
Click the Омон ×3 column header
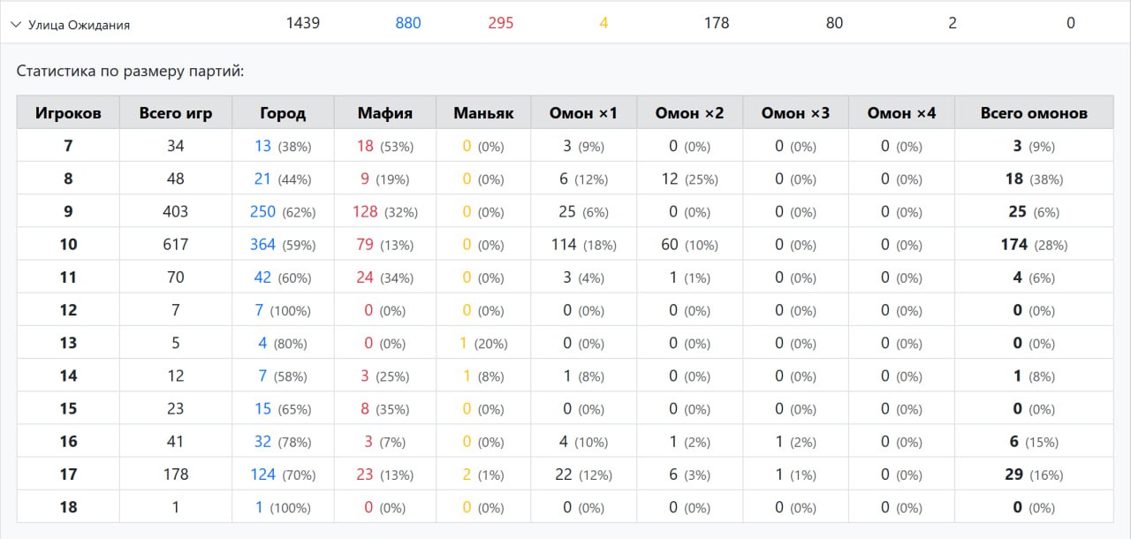click(x=795, y=113)
